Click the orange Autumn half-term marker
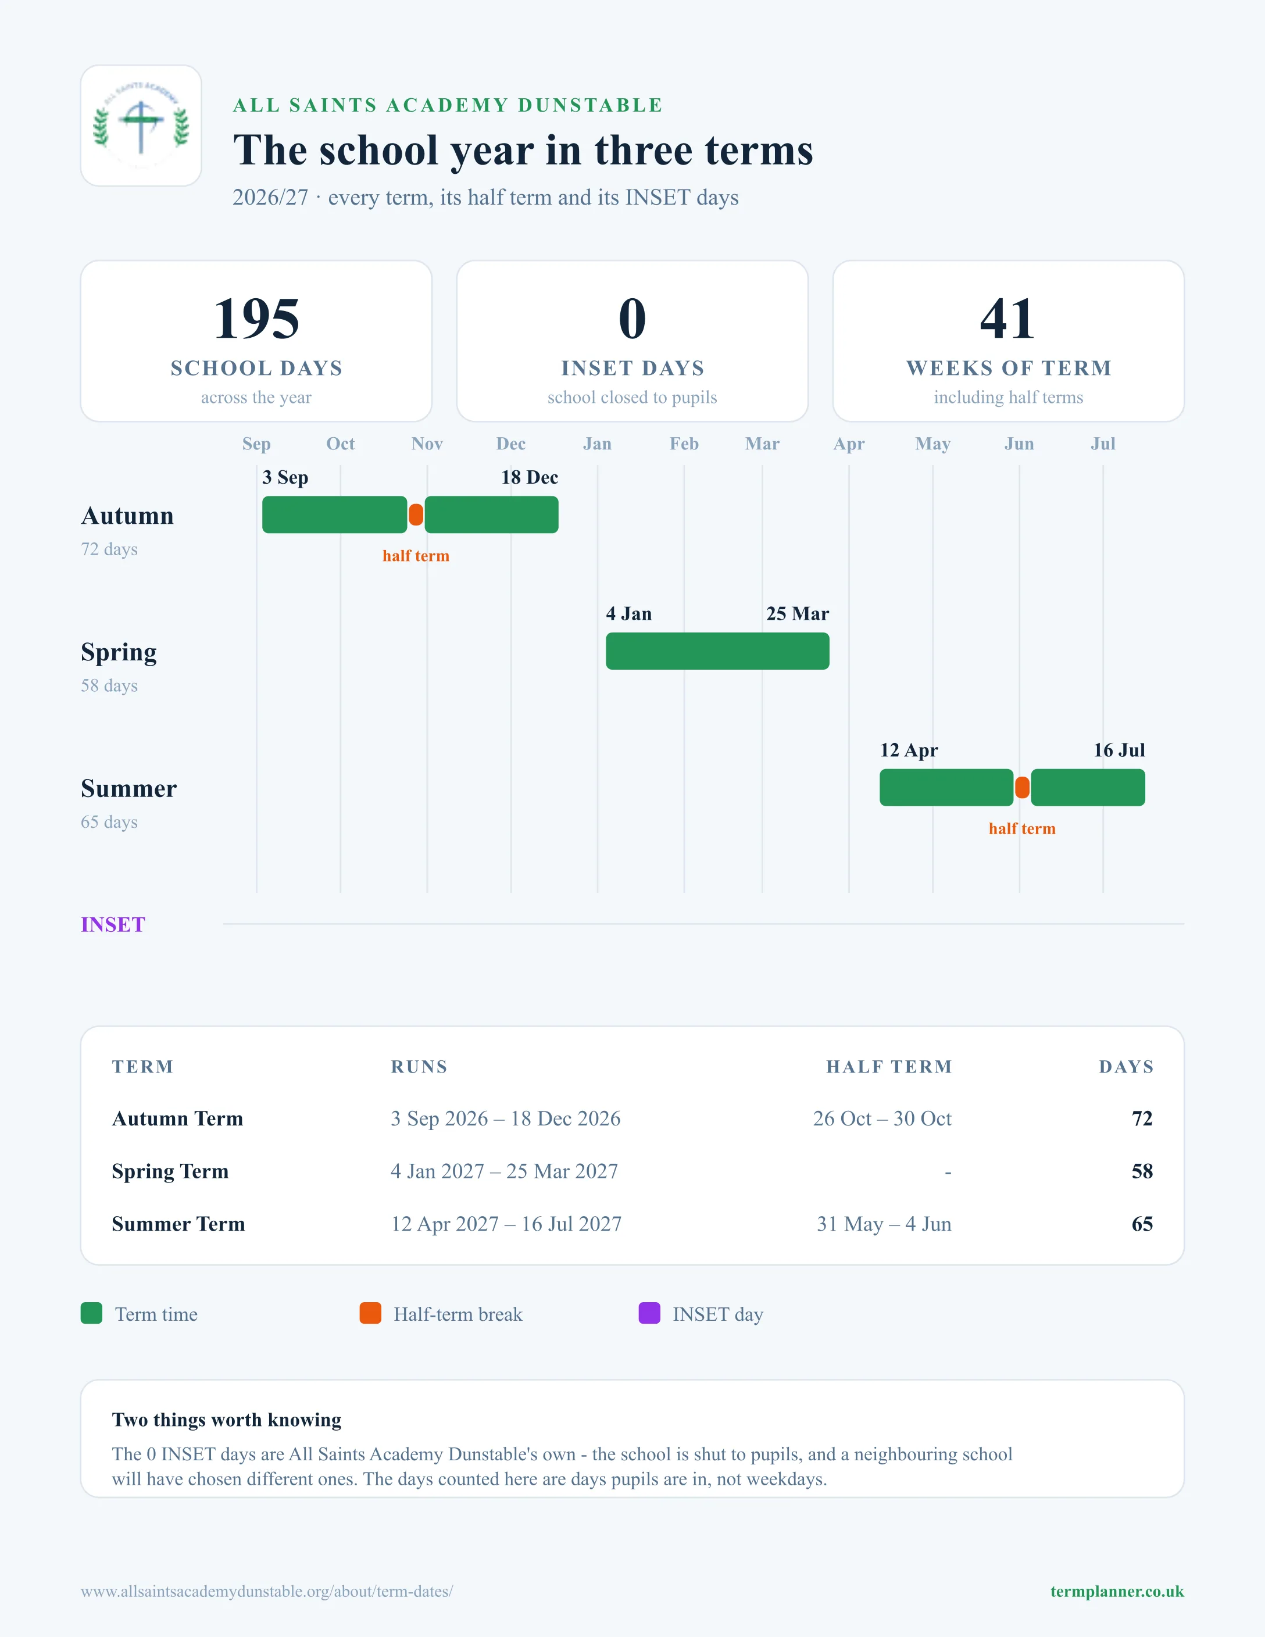1265x1637 pixels. [416, 515]
